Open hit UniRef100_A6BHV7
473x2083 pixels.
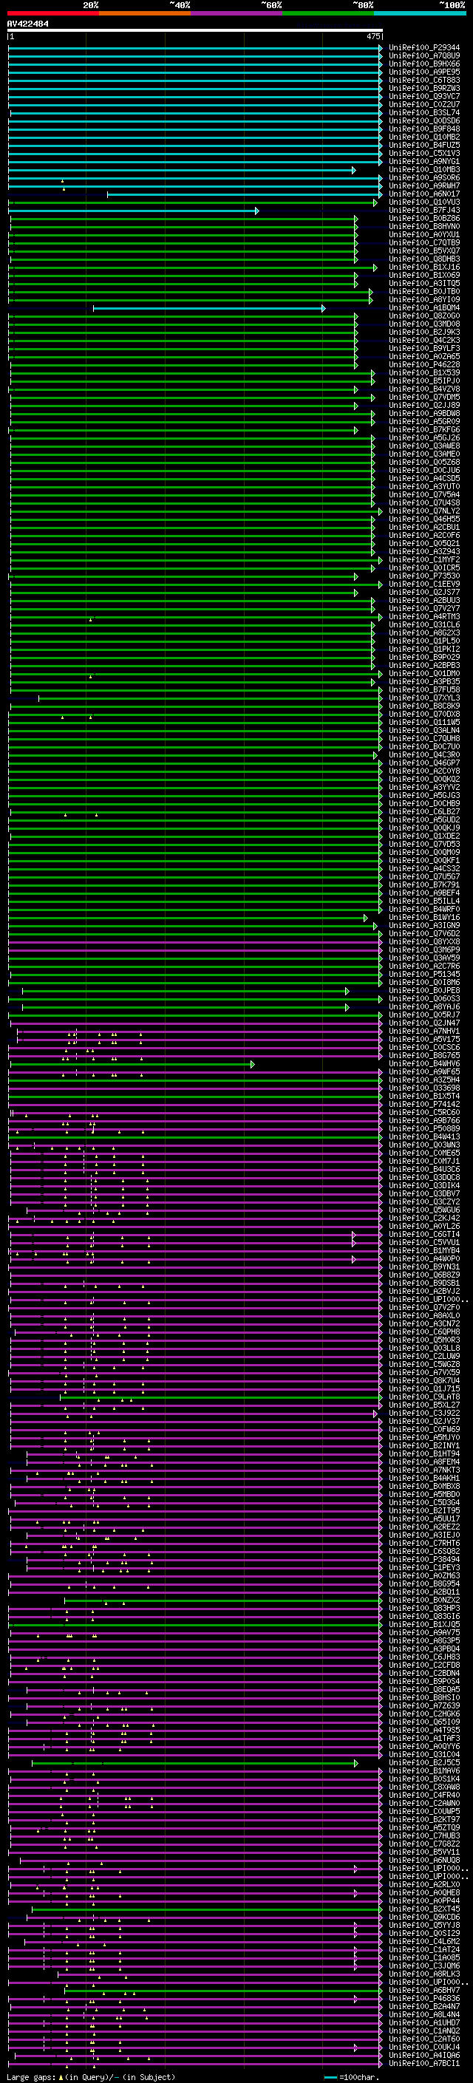(x=424, y=1991)
